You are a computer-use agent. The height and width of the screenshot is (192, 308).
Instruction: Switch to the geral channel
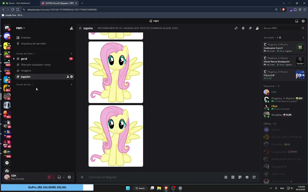pyautogui.click(x=44, y=59)
